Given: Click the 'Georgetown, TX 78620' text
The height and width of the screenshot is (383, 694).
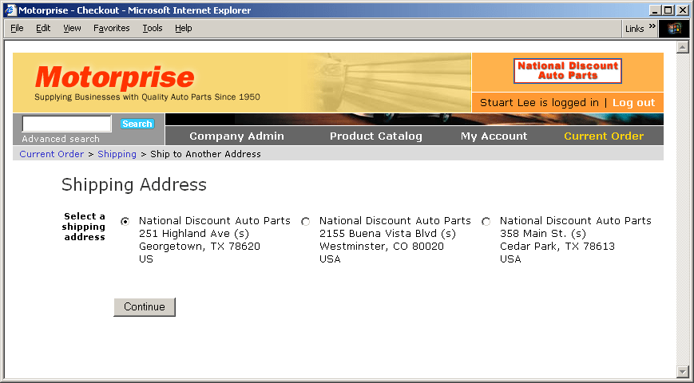Looking at the screenshot, I should point(200,247).
